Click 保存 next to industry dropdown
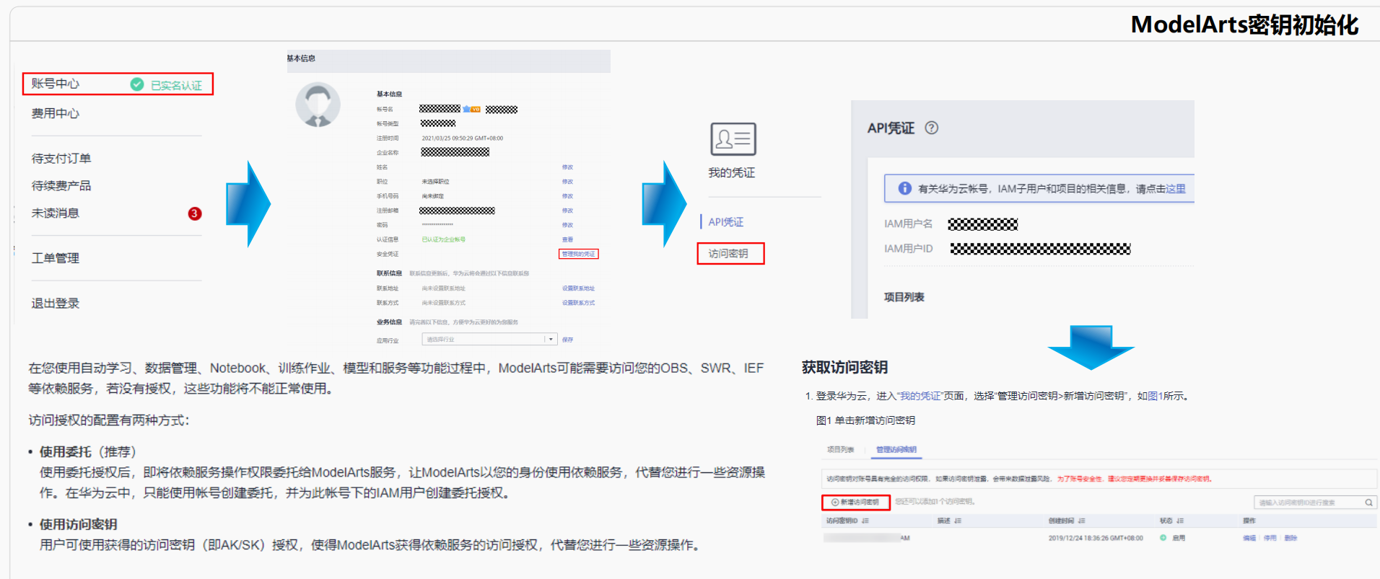 (x=567, y=340)
